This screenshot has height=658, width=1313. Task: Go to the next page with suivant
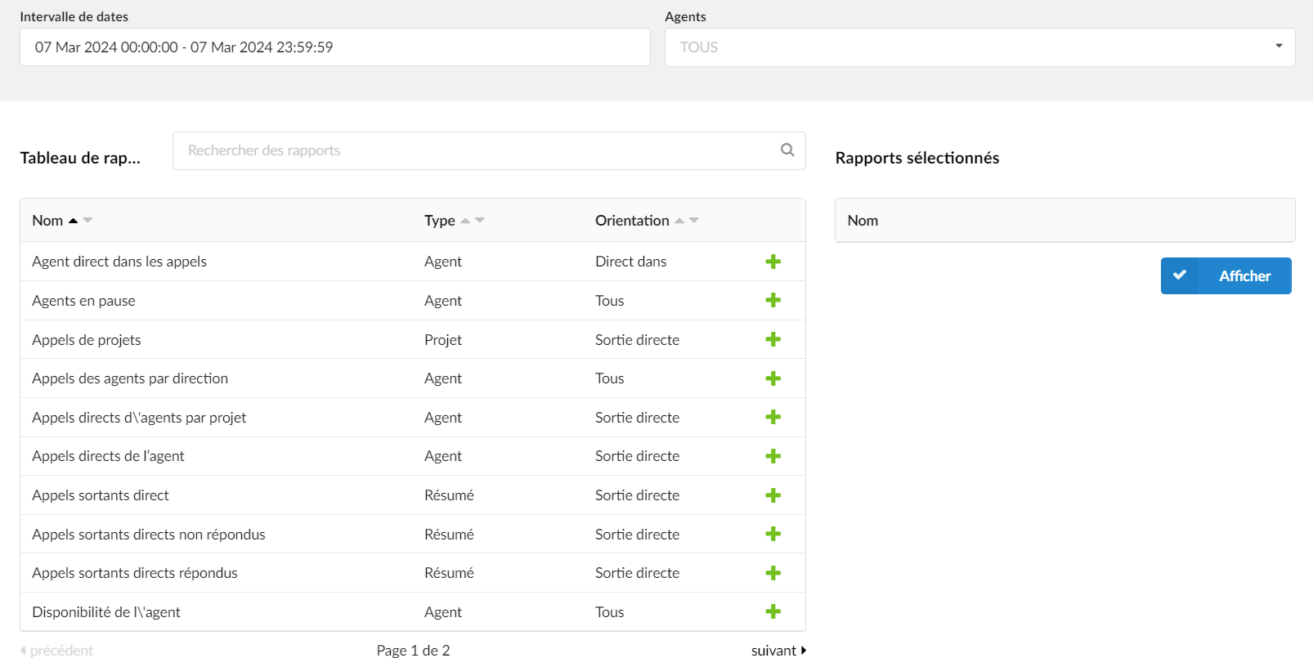click(778, 651)
